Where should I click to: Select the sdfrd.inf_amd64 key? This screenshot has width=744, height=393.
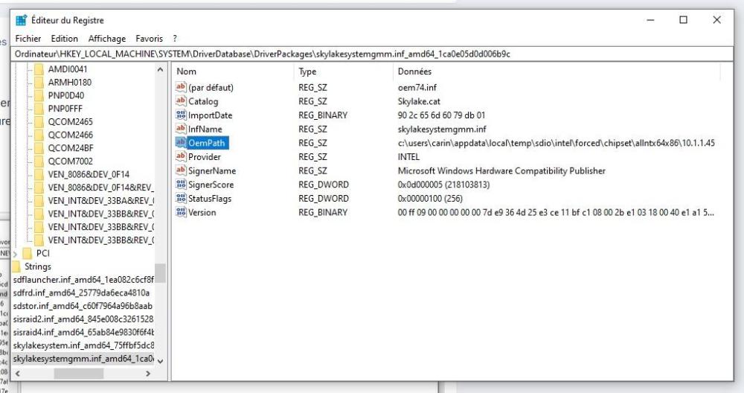click(81, 293)
